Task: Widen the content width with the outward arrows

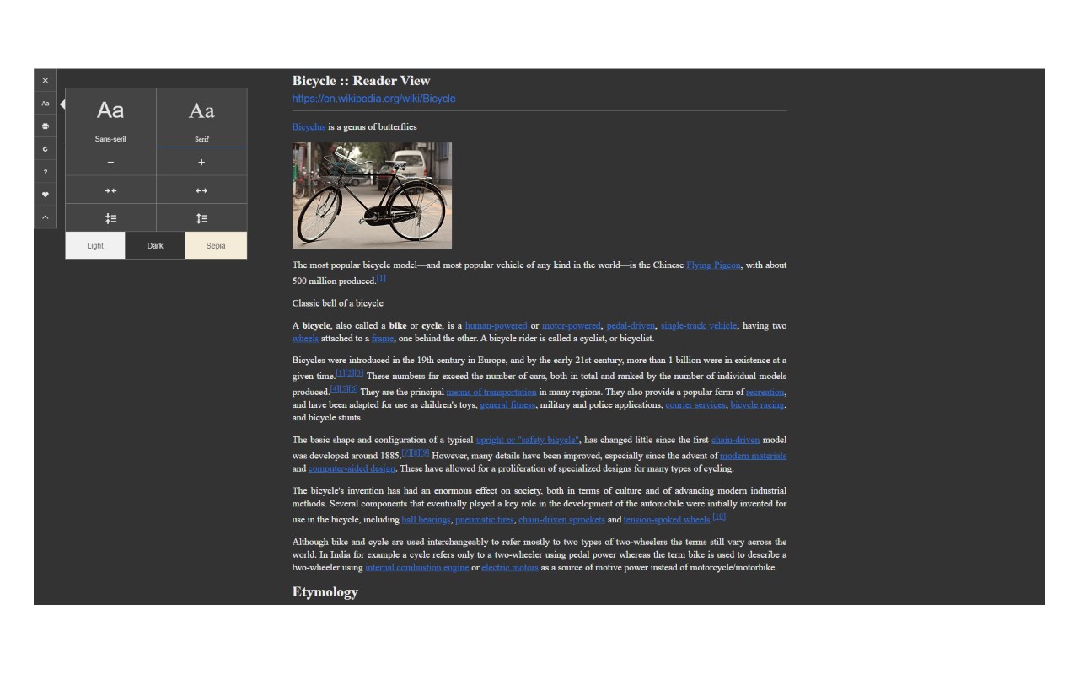Action: [x=201, y=190]
